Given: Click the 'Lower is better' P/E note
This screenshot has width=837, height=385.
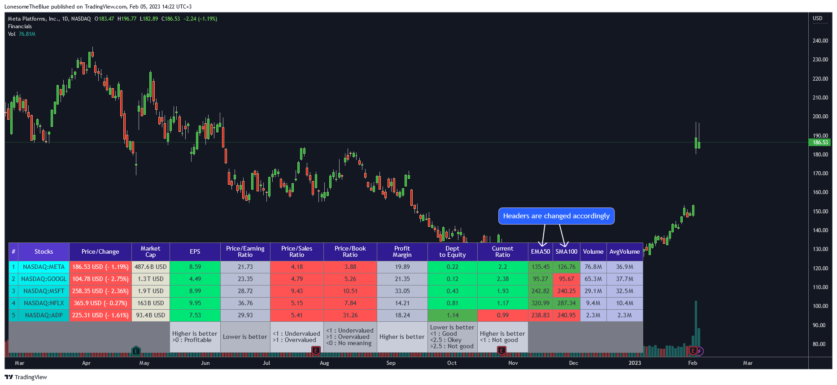Looking at the screenshot, I should click(245, 337).
